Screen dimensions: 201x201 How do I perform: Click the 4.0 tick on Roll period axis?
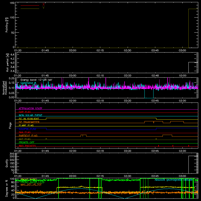[12, 63]
